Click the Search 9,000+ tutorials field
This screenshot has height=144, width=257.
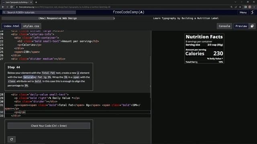coord(39,12)
